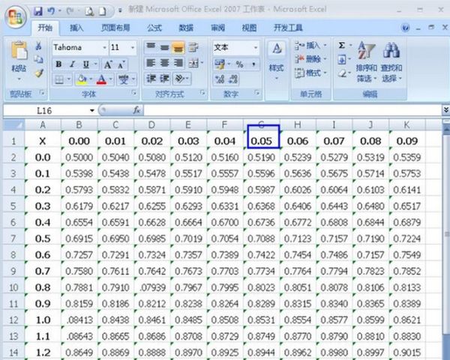The image size is (450, 360).
Task: Click the Save icon in quick access toolbar
Action: (x=38, y=11)
